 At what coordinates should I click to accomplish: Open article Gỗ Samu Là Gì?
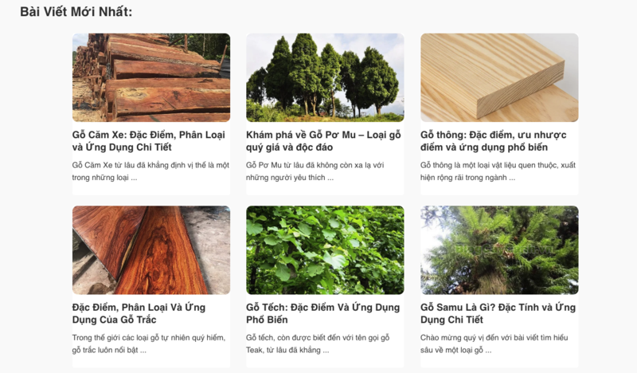[x=498, y=313]
